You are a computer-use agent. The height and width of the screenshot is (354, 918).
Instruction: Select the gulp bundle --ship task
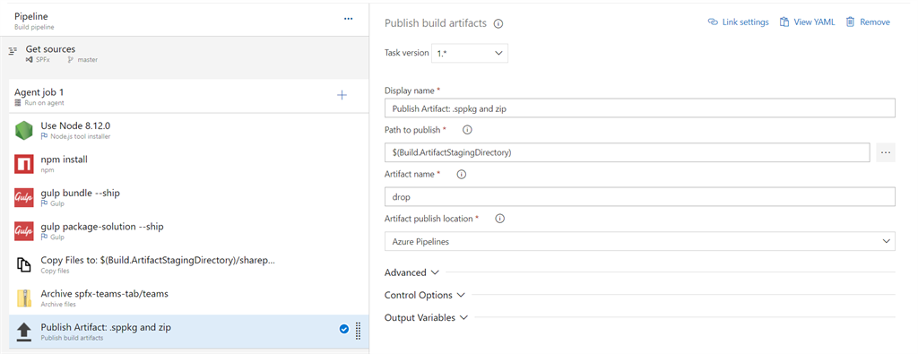(x=189, y=198)
